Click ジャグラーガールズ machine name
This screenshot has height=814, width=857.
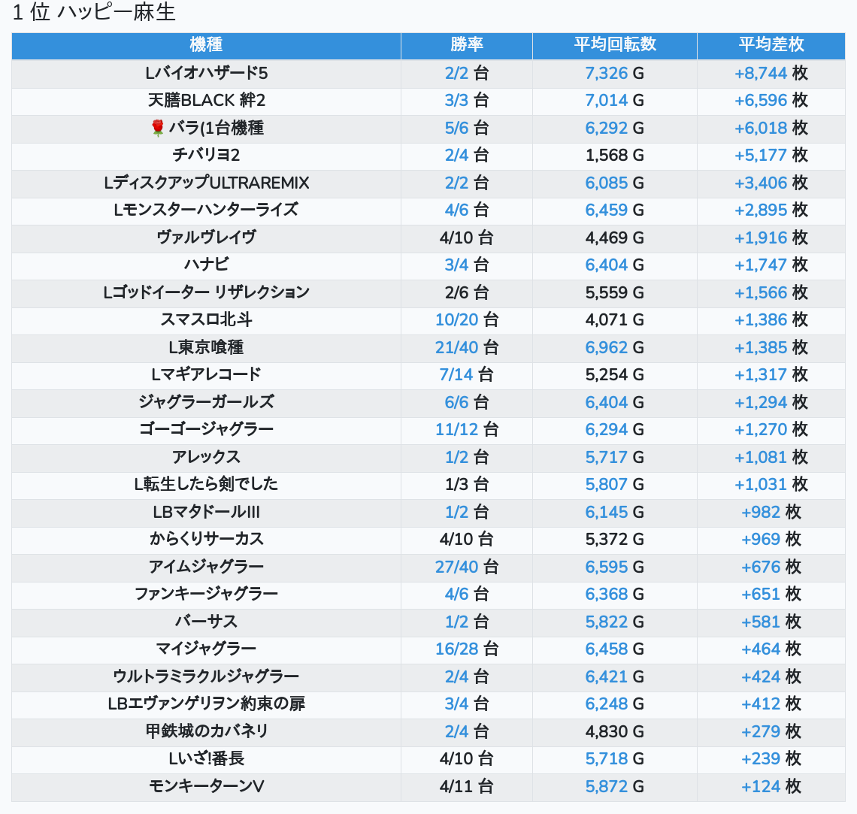(x=206, y=402)
